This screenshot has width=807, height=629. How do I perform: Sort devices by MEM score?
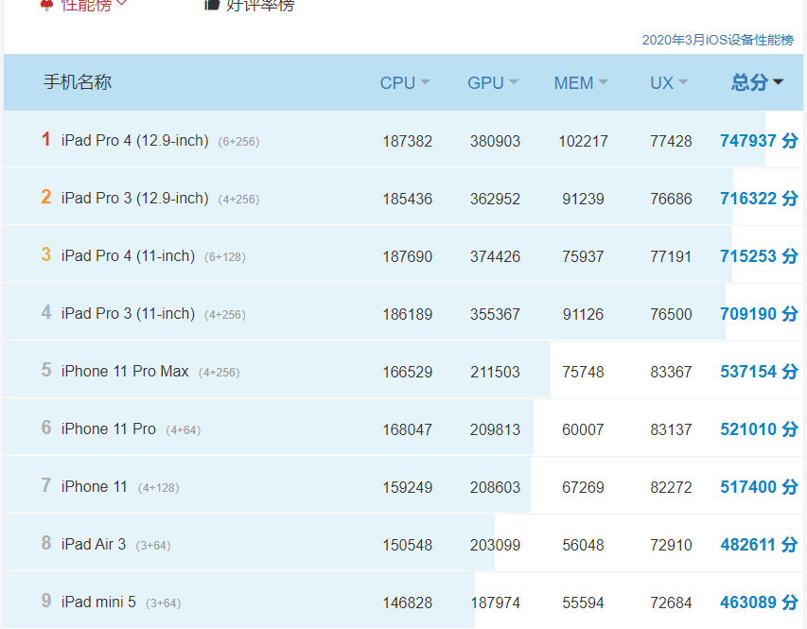tap(581, 83)
